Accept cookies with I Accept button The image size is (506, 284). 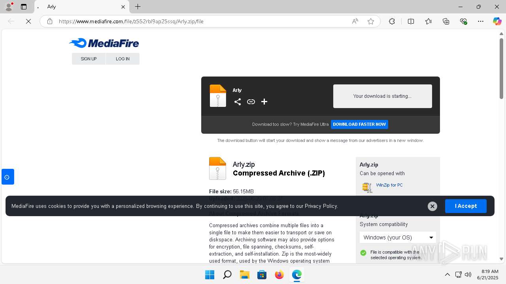[x=466, y=206]
